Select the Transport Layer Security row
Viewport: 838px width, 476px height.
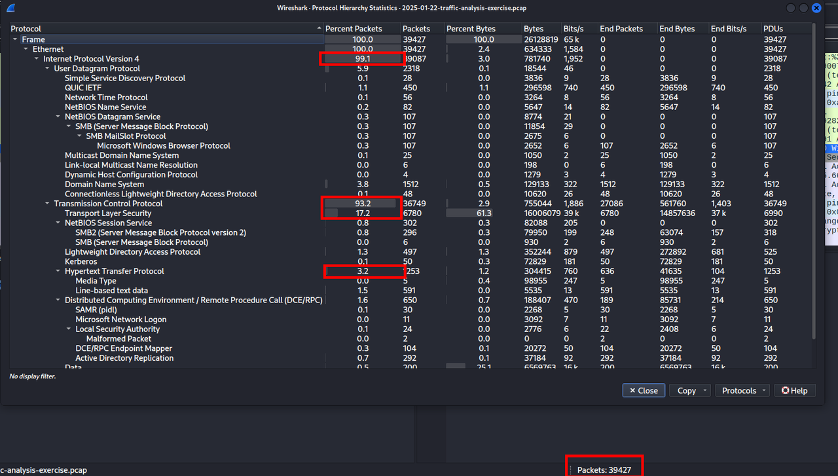(x=410, y=213)
